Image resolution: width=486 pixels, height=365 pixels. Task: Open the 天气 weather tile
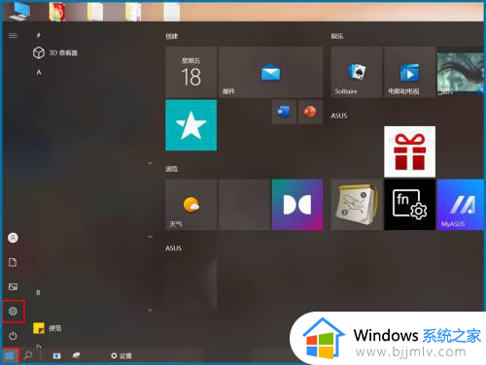point(191,205)
